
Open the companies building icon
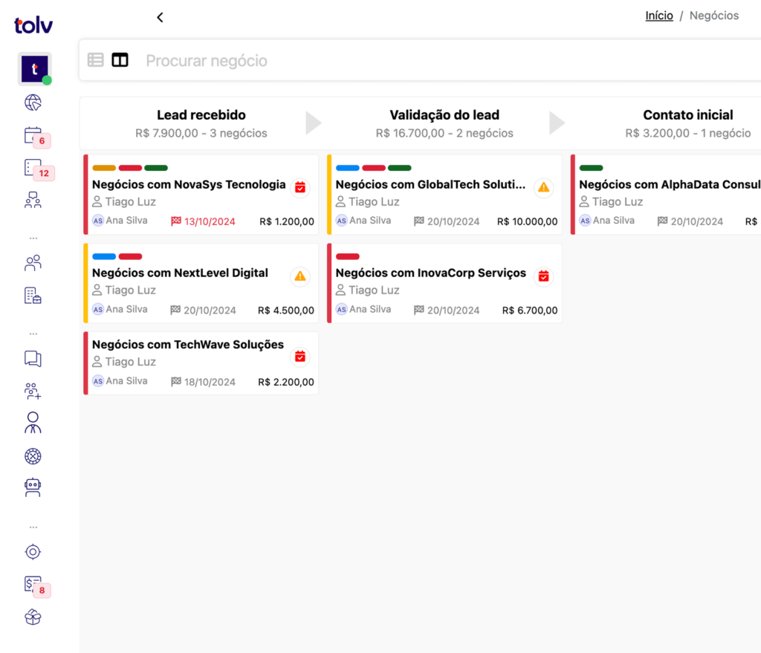tap(33, 296)
